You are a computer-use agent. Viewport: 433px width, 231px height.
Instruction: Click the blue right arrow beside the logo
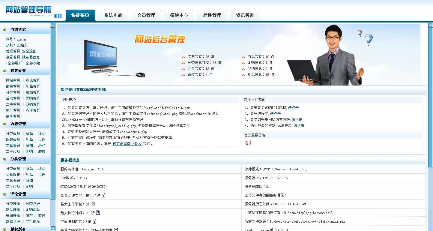[60, 16]
